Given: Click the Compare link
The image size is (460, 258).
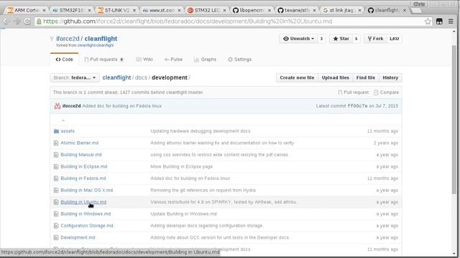Looking at the screenshot, I should [386, 92].
